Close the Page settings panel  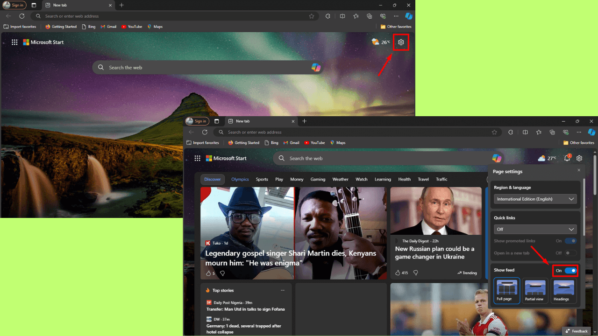(x=579, y=170)
